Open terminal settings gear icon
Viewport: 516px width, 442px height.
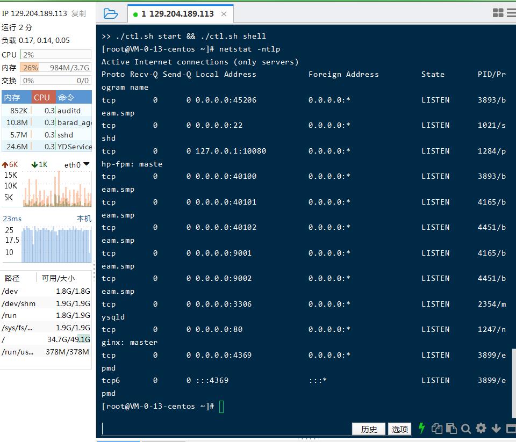coord(481,428)
